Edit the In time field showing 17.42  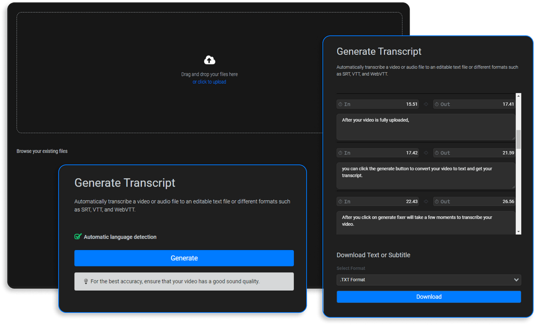378,153
